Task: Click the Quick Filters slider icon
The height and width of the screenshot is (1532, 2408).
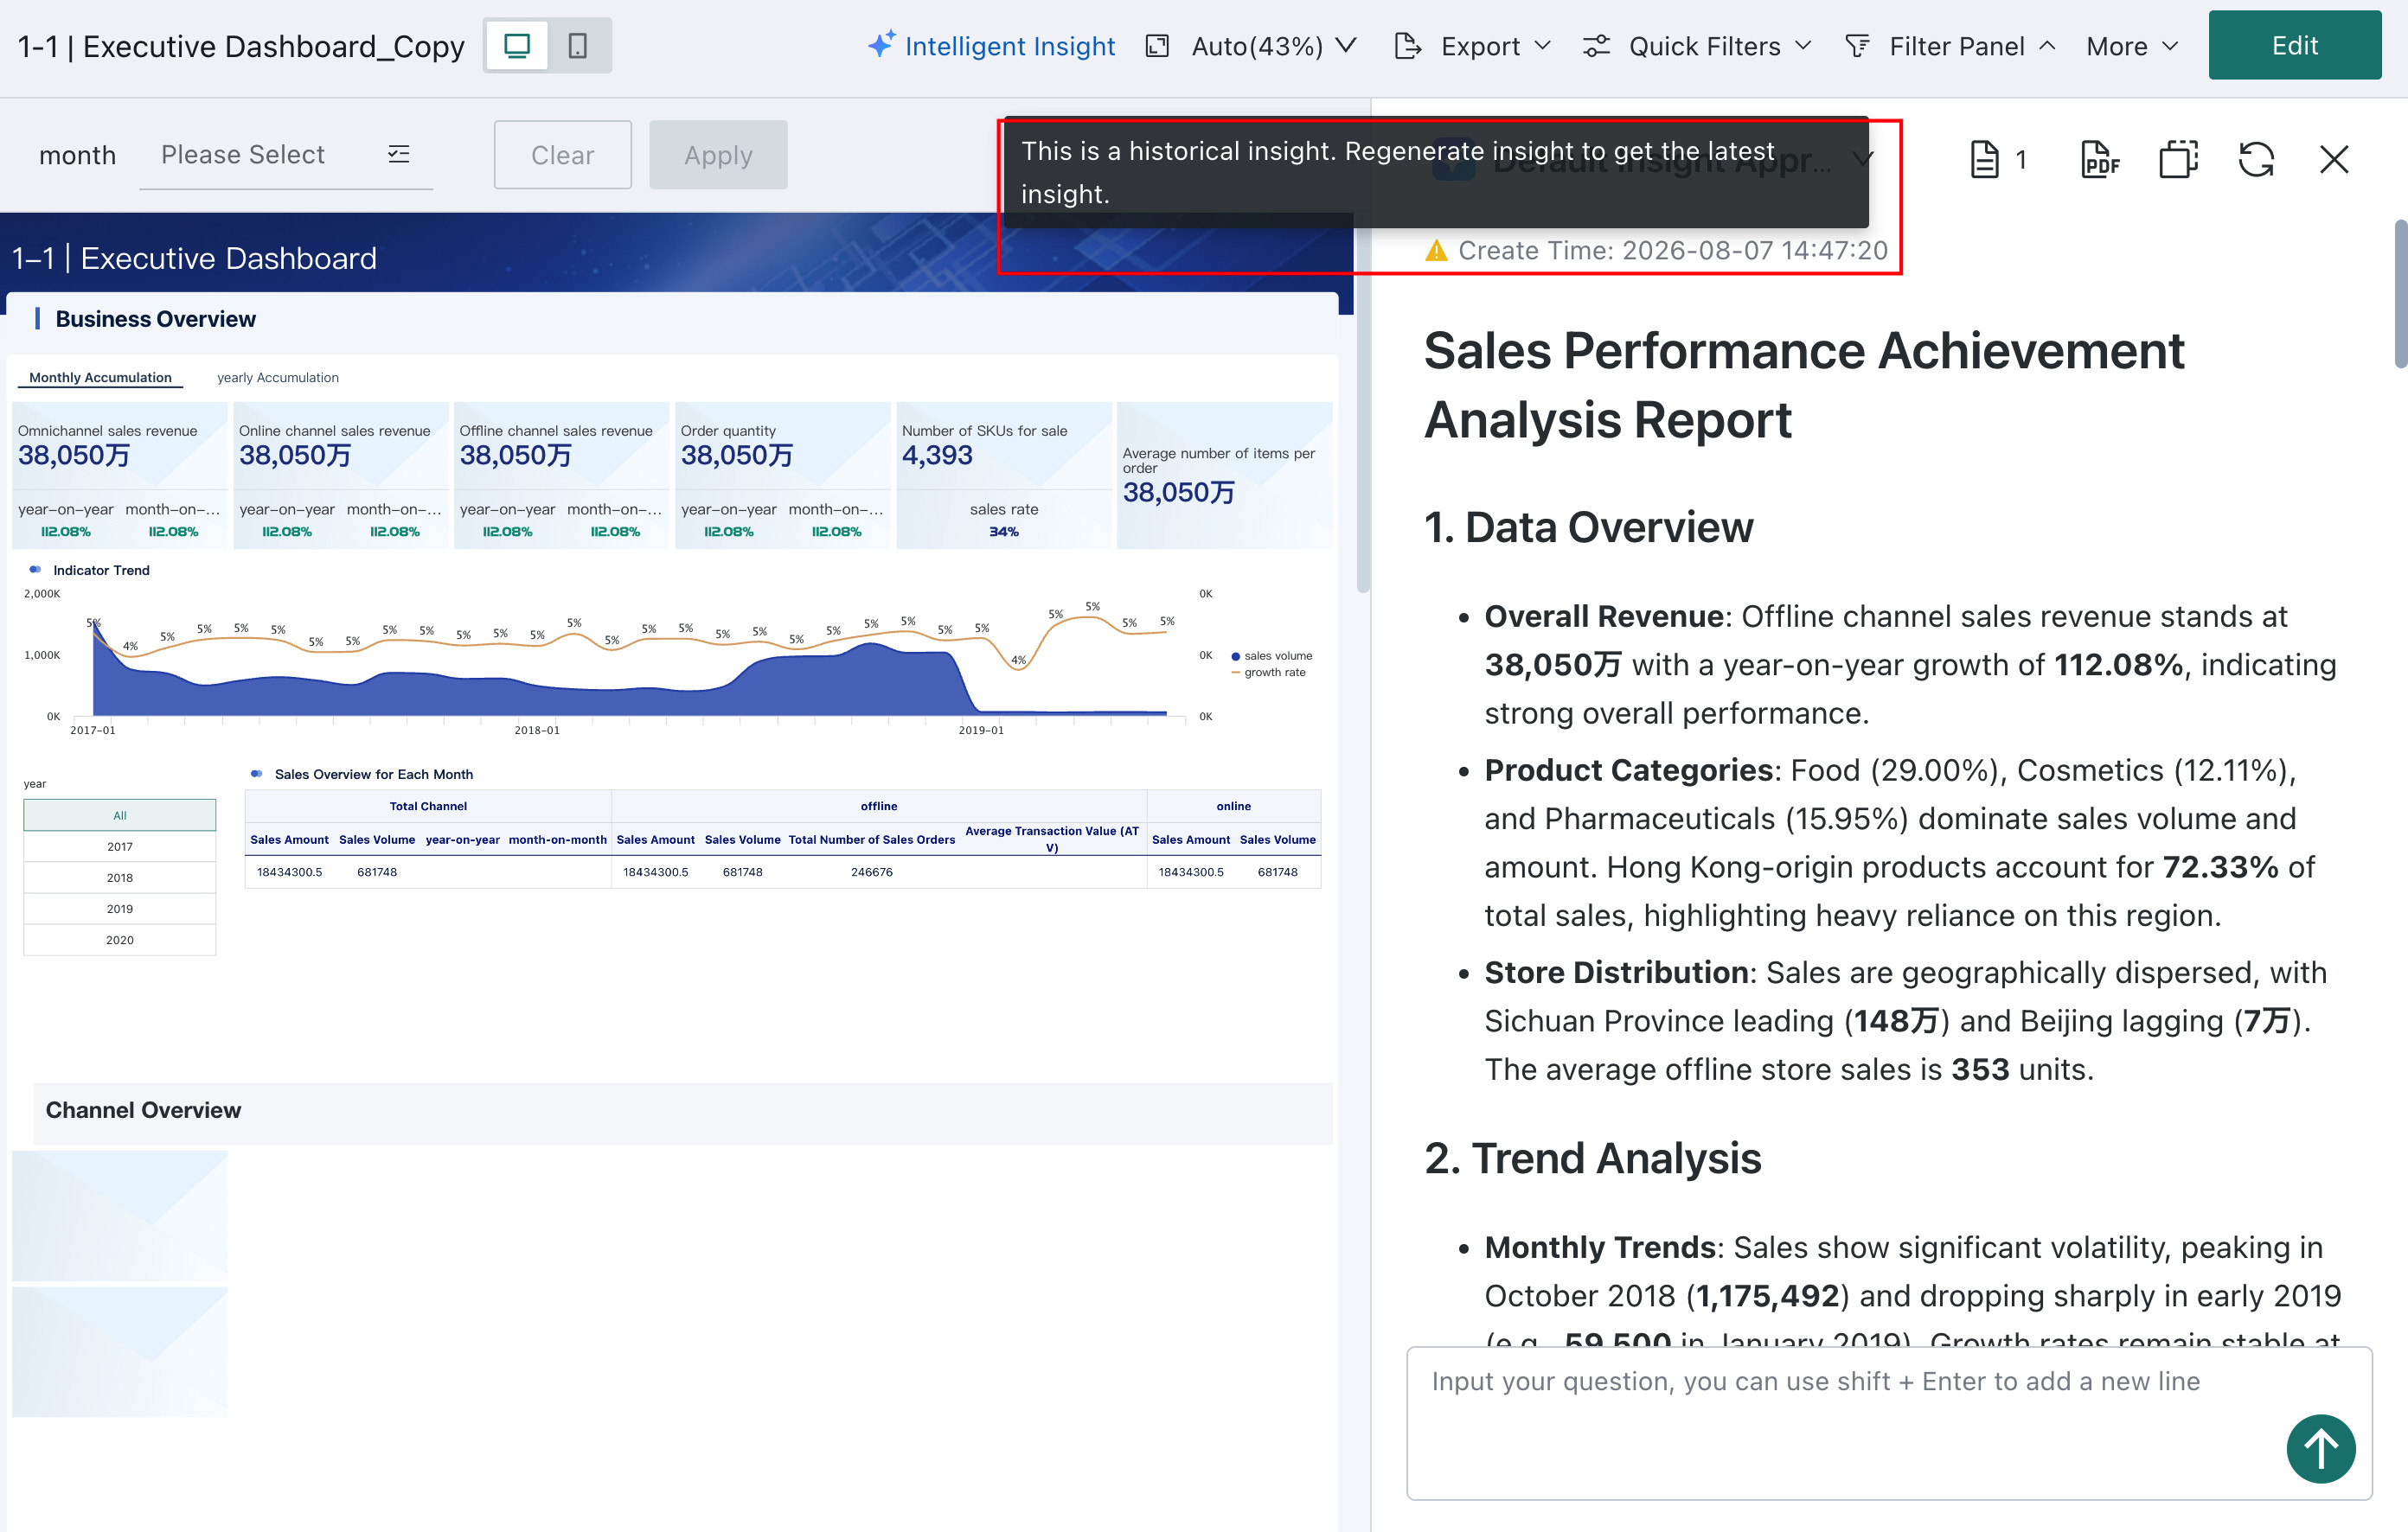Action: click(x=1596, y=46)
